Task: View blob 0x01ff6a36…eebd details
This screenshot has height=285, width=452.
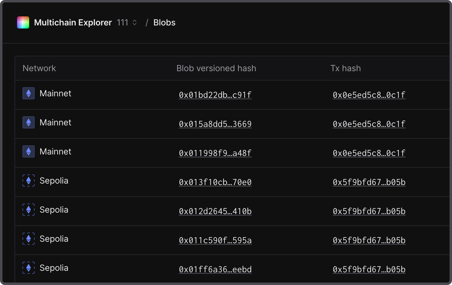Action: pos(215,269)
